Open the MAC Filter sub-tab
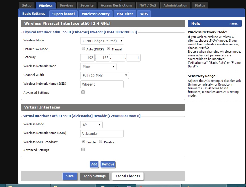This screenshot has width=246, height=187. click(125, 14)
